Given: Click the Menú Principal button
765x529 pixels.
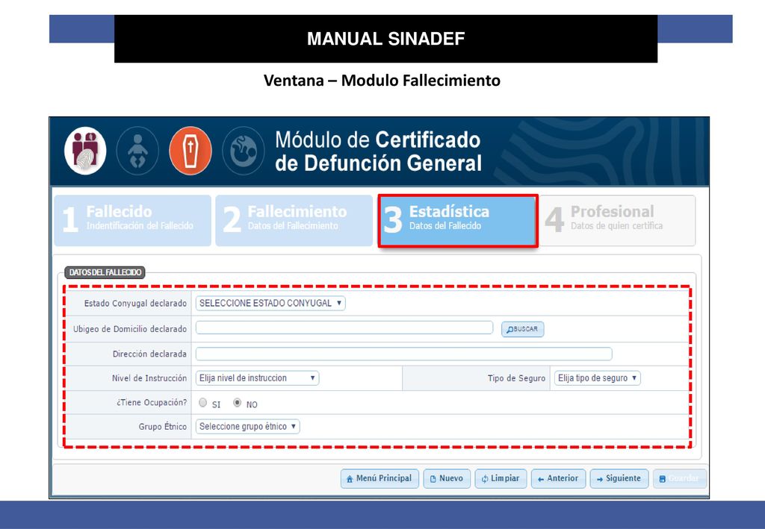Looking at the screenshot, I should click(380, 478).
